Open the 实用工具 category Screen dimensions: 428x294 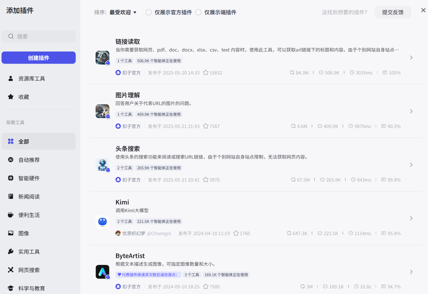point(38,251)
